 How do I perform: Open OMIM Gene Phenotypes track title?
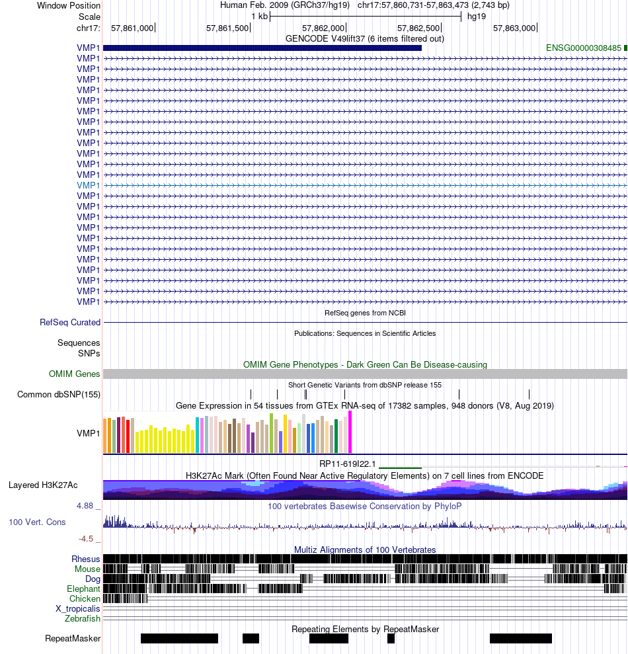pos(365,364)
